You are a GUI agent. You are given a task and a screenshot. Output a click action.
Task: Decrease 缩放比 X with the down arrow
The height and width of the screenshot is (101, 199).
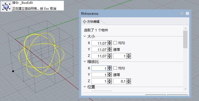point(109,69)
